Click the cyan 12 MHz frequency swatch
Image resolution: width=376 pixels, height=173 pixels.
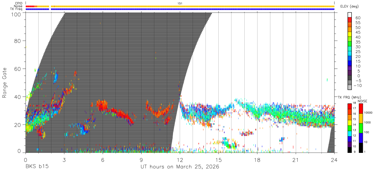350,133
